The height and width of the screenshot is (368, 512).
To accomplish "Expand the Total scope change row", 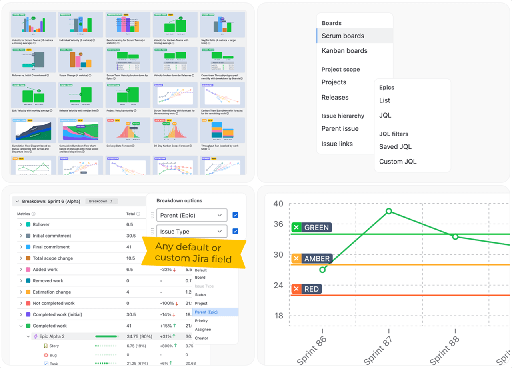I will [x=21, y=258].
